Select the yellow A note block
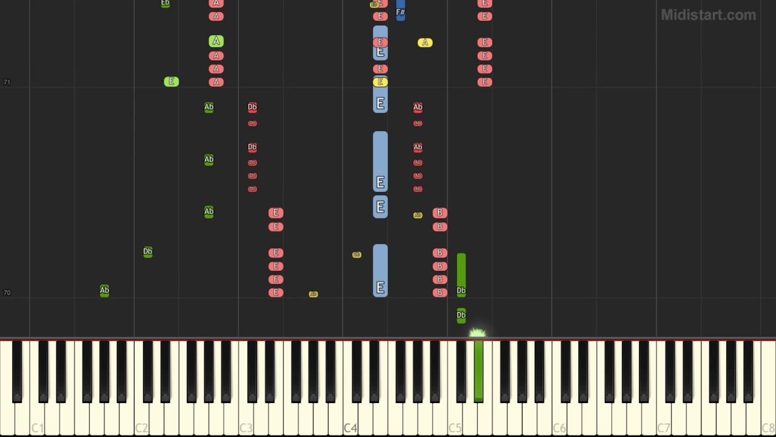 pyautogui.click(x=426, y=42)
